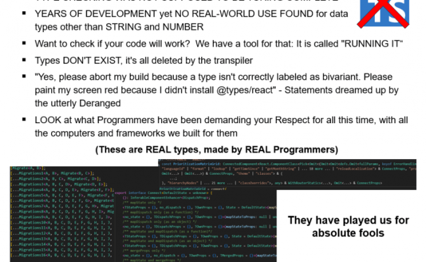The height and width of the screenshot is (262, 426).
Task: Click the line starting "const PrioritizationMatrixGrid: ConnectedComponent"
Action: (289, 164)
